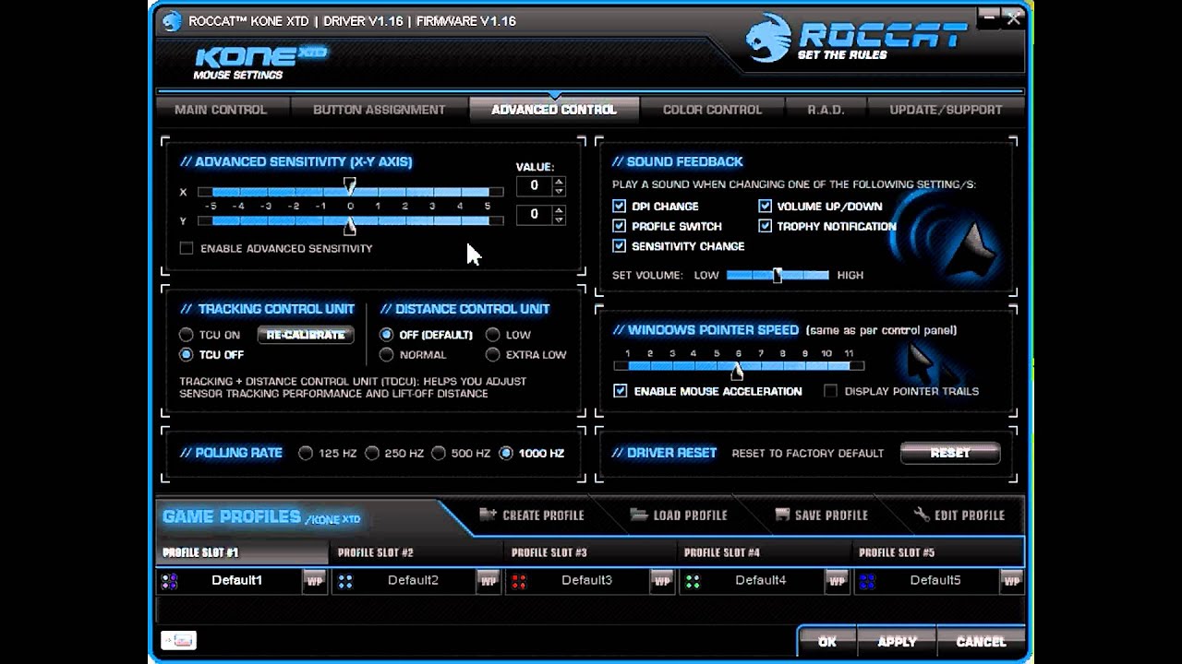The width and height of the screenshot is (1182, 664).
Task: Click the WP icon for Default4
Action: [x=837, y=581]
